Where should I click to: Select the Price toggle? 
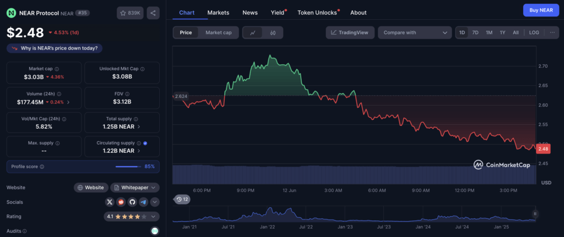pyautogui.click(x=186, y=32)
